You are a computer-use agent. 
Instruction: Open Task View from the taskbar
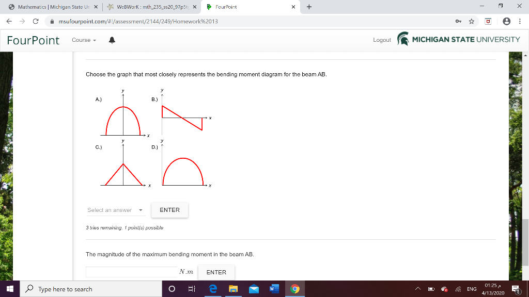pos(192,289)
